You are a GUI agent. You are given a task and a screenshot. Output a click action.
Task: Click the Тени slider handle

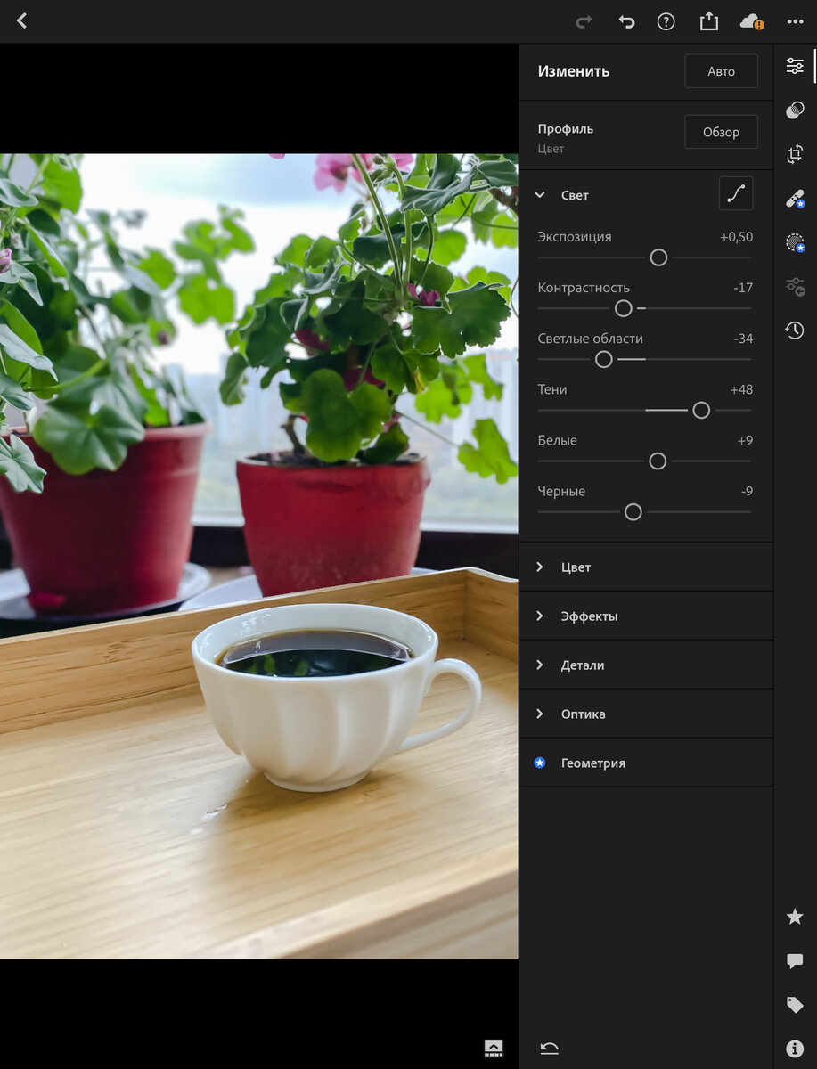(701, 410)
